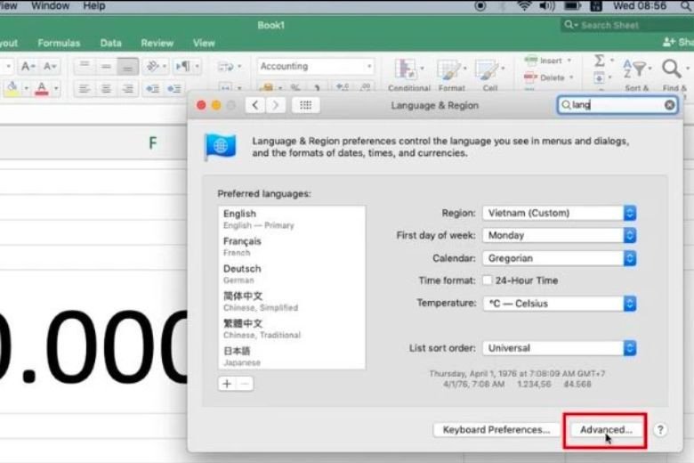Click the AutoSum sigma icon
The height and width of the screenshot is (463, 694).
[600, 61]
